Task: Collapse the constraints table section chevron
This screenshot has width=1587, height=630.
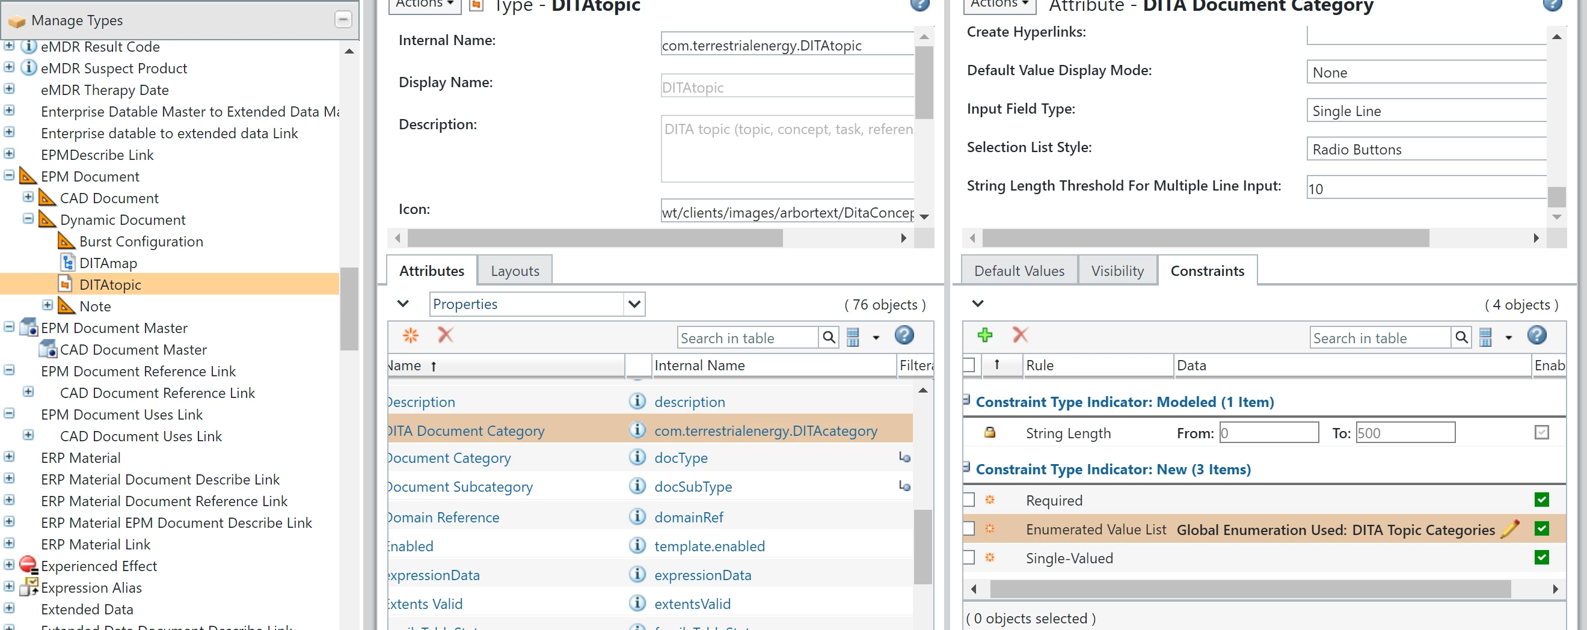Action: (x=978, y=304)
